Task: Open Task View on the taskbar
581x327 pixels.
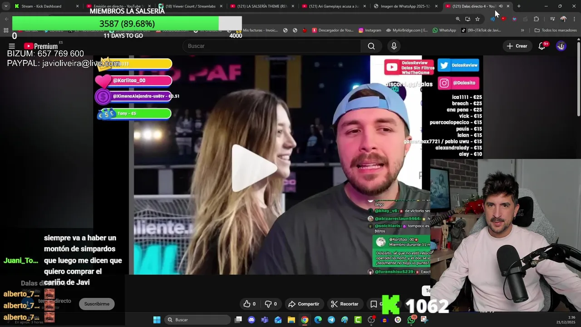Action: [238, 320]
